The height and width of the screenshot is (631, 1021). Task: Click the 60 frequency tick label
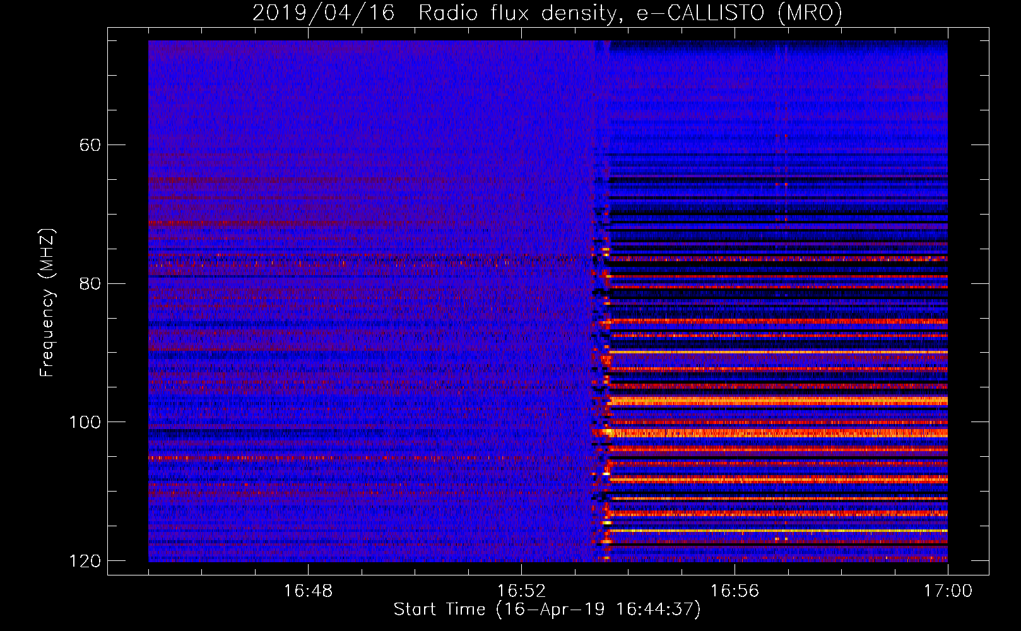[91, 145]
